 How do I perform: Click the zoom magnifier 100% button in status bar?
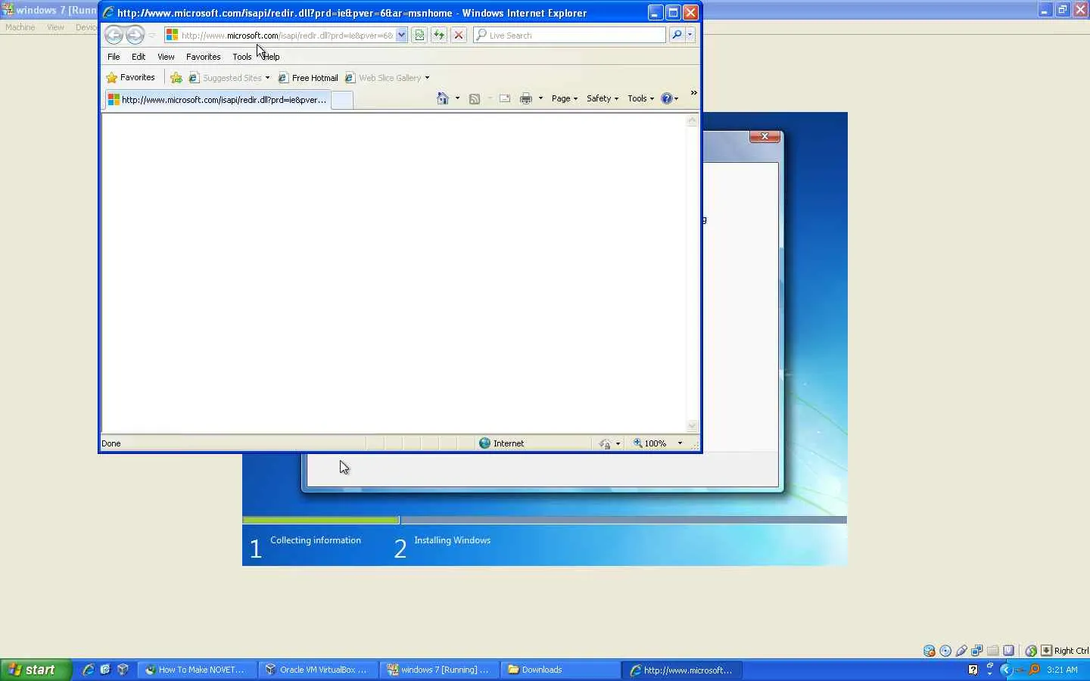tap(649, 443)
